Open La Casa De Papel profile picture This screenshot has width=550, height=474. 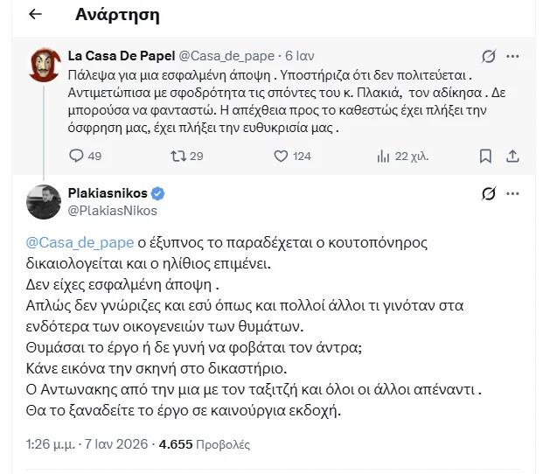pos(43,63)
